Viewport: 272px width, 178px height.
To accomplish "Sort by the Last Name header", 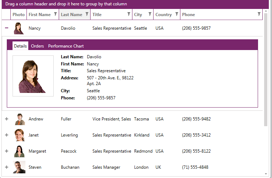I will tap(71, 15).
